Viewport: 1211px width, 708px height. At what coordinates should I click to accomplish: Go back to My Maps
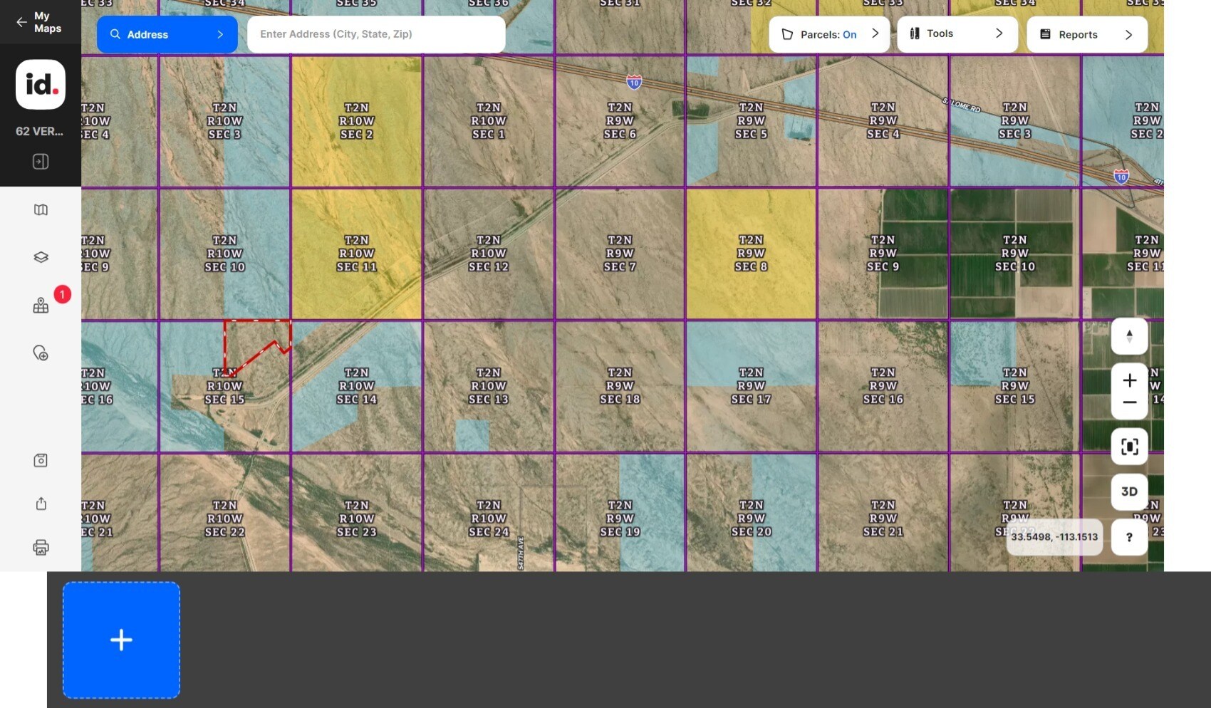40,22
